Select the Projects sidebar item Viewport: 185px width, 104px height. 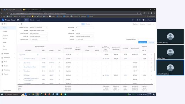(8, 28)
